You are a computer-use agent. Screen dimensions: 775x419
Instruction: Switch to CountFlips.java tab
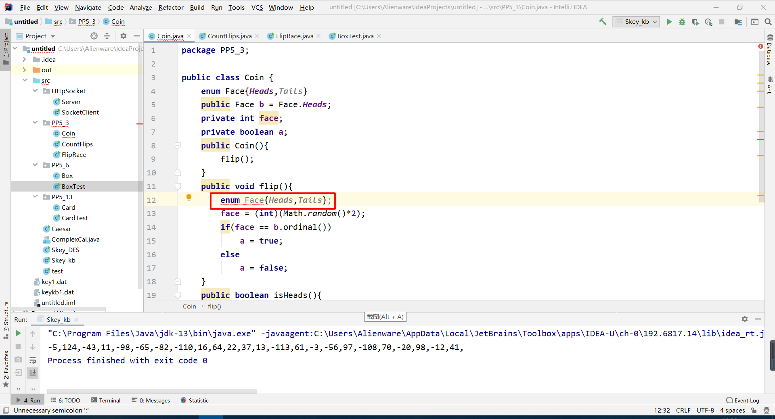(x=229, y=36)
